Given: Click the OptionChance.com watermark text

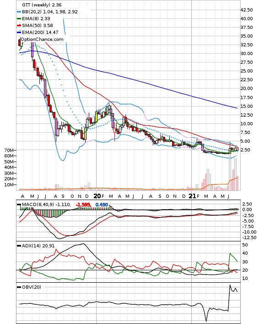Looking at the screenshot, I should 42,39.
